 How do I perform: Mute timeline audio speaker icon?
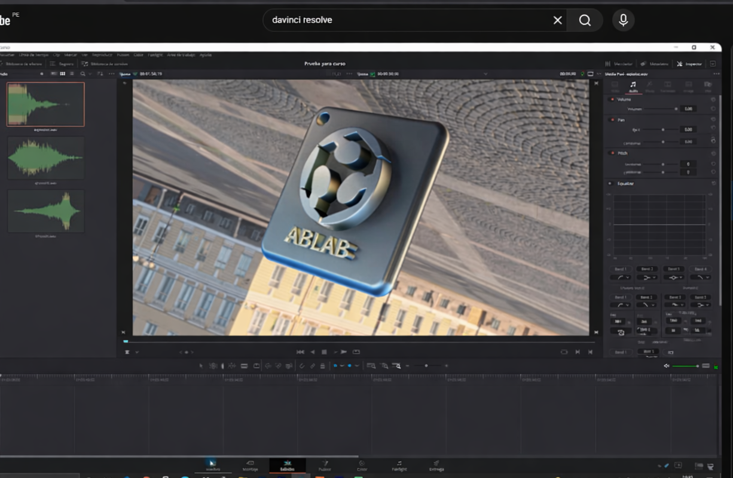click(667, 366)
